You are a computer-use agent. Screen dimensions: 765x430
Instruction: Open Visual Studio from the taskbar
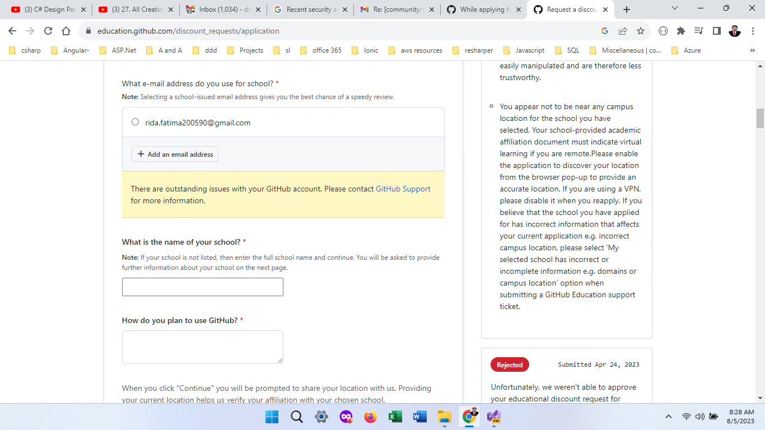(x=494, y=417)
